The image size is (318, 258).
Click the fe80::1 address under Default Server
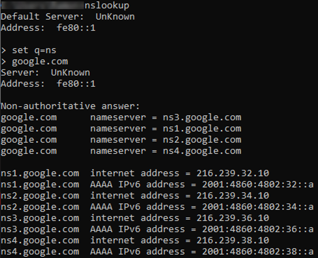pos(76,28)
